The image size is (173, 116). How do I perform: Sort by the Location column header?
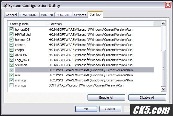(x=100, y=24)
